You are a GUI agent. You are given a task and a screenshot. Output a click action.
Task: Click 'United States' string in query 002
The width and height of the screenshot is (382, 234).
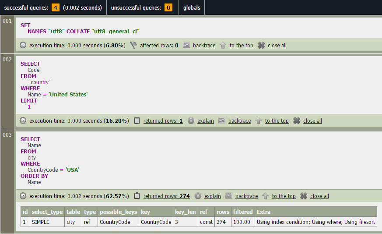point(68,94)
